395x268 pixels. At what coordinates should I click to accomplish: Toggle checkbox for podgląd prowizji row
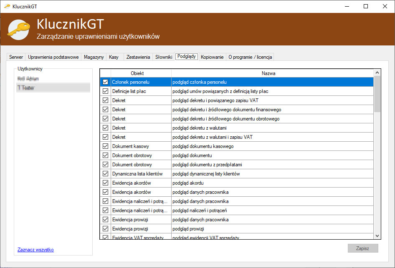105,228
